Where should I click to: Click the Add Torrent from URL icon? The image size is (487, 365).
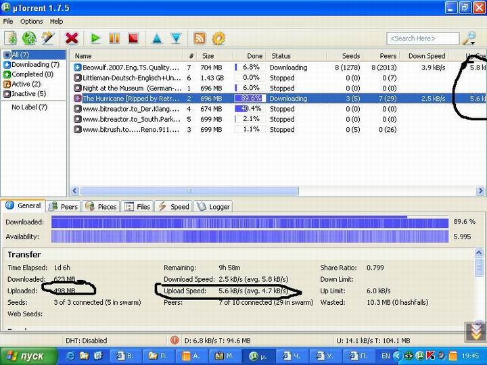coord(30,39)
